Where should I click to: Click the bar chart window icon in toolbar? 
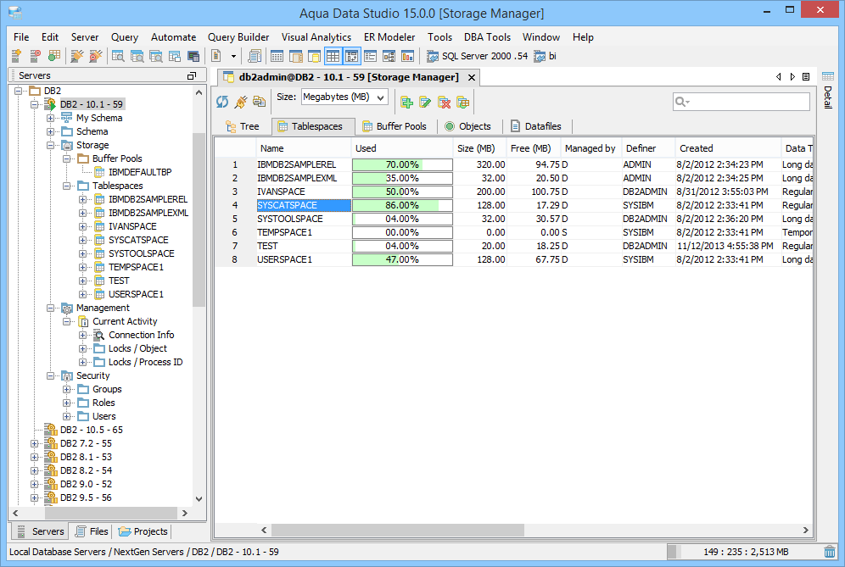[x=407, y=55]
